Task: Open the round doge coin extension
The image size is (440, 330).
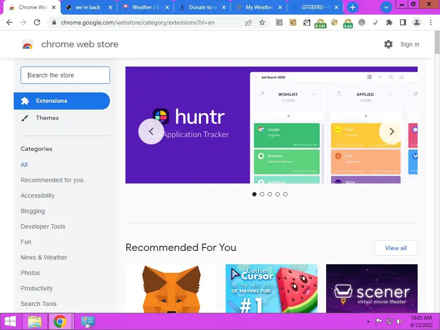Action: 334,22
